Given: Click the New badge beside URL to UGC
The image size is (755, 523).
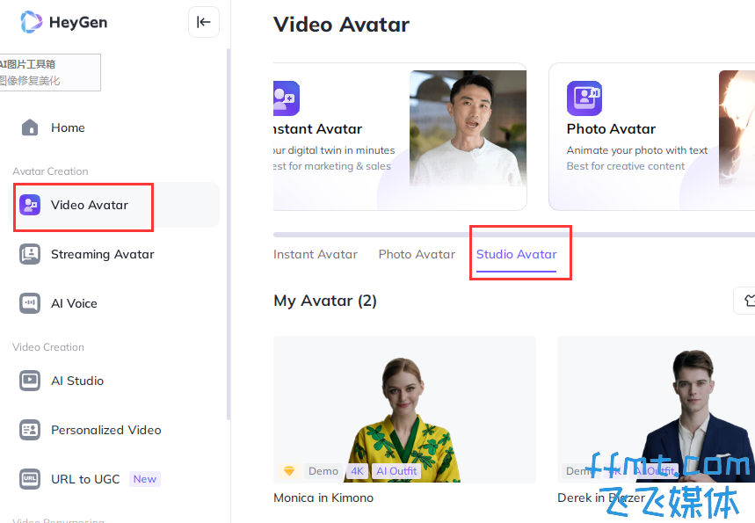Looking at the screenshot, I should (145, 479).
